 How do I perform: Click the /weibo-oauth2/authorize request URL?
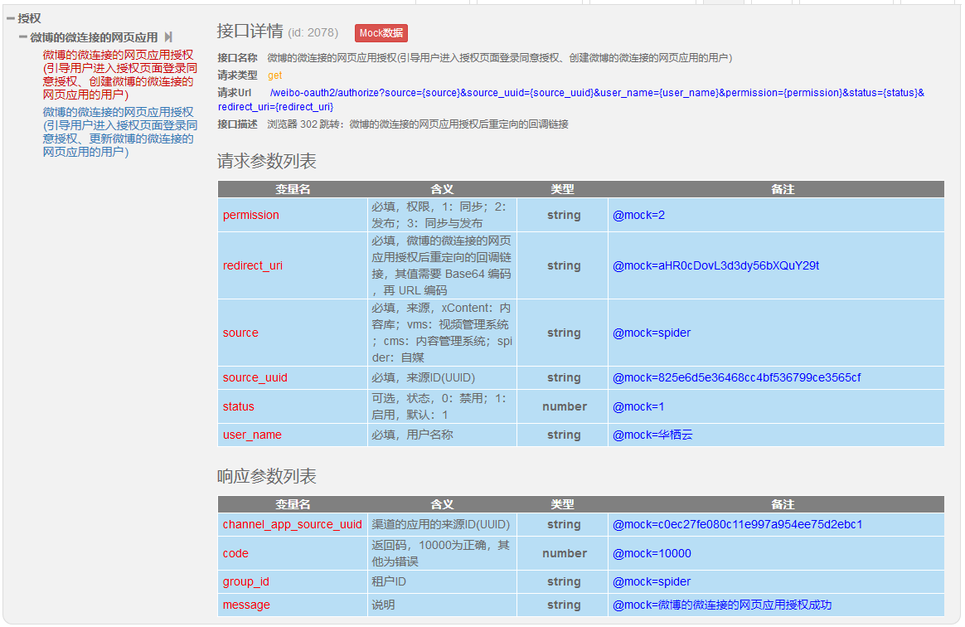click(x=597, y=93)
